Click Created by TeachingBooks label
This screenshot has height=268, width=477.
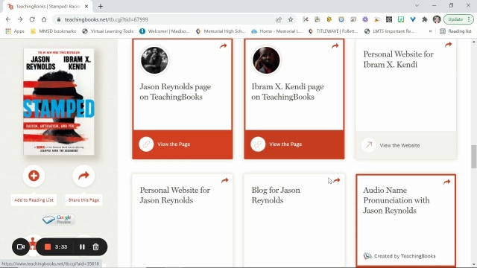(x=405, y=256)
